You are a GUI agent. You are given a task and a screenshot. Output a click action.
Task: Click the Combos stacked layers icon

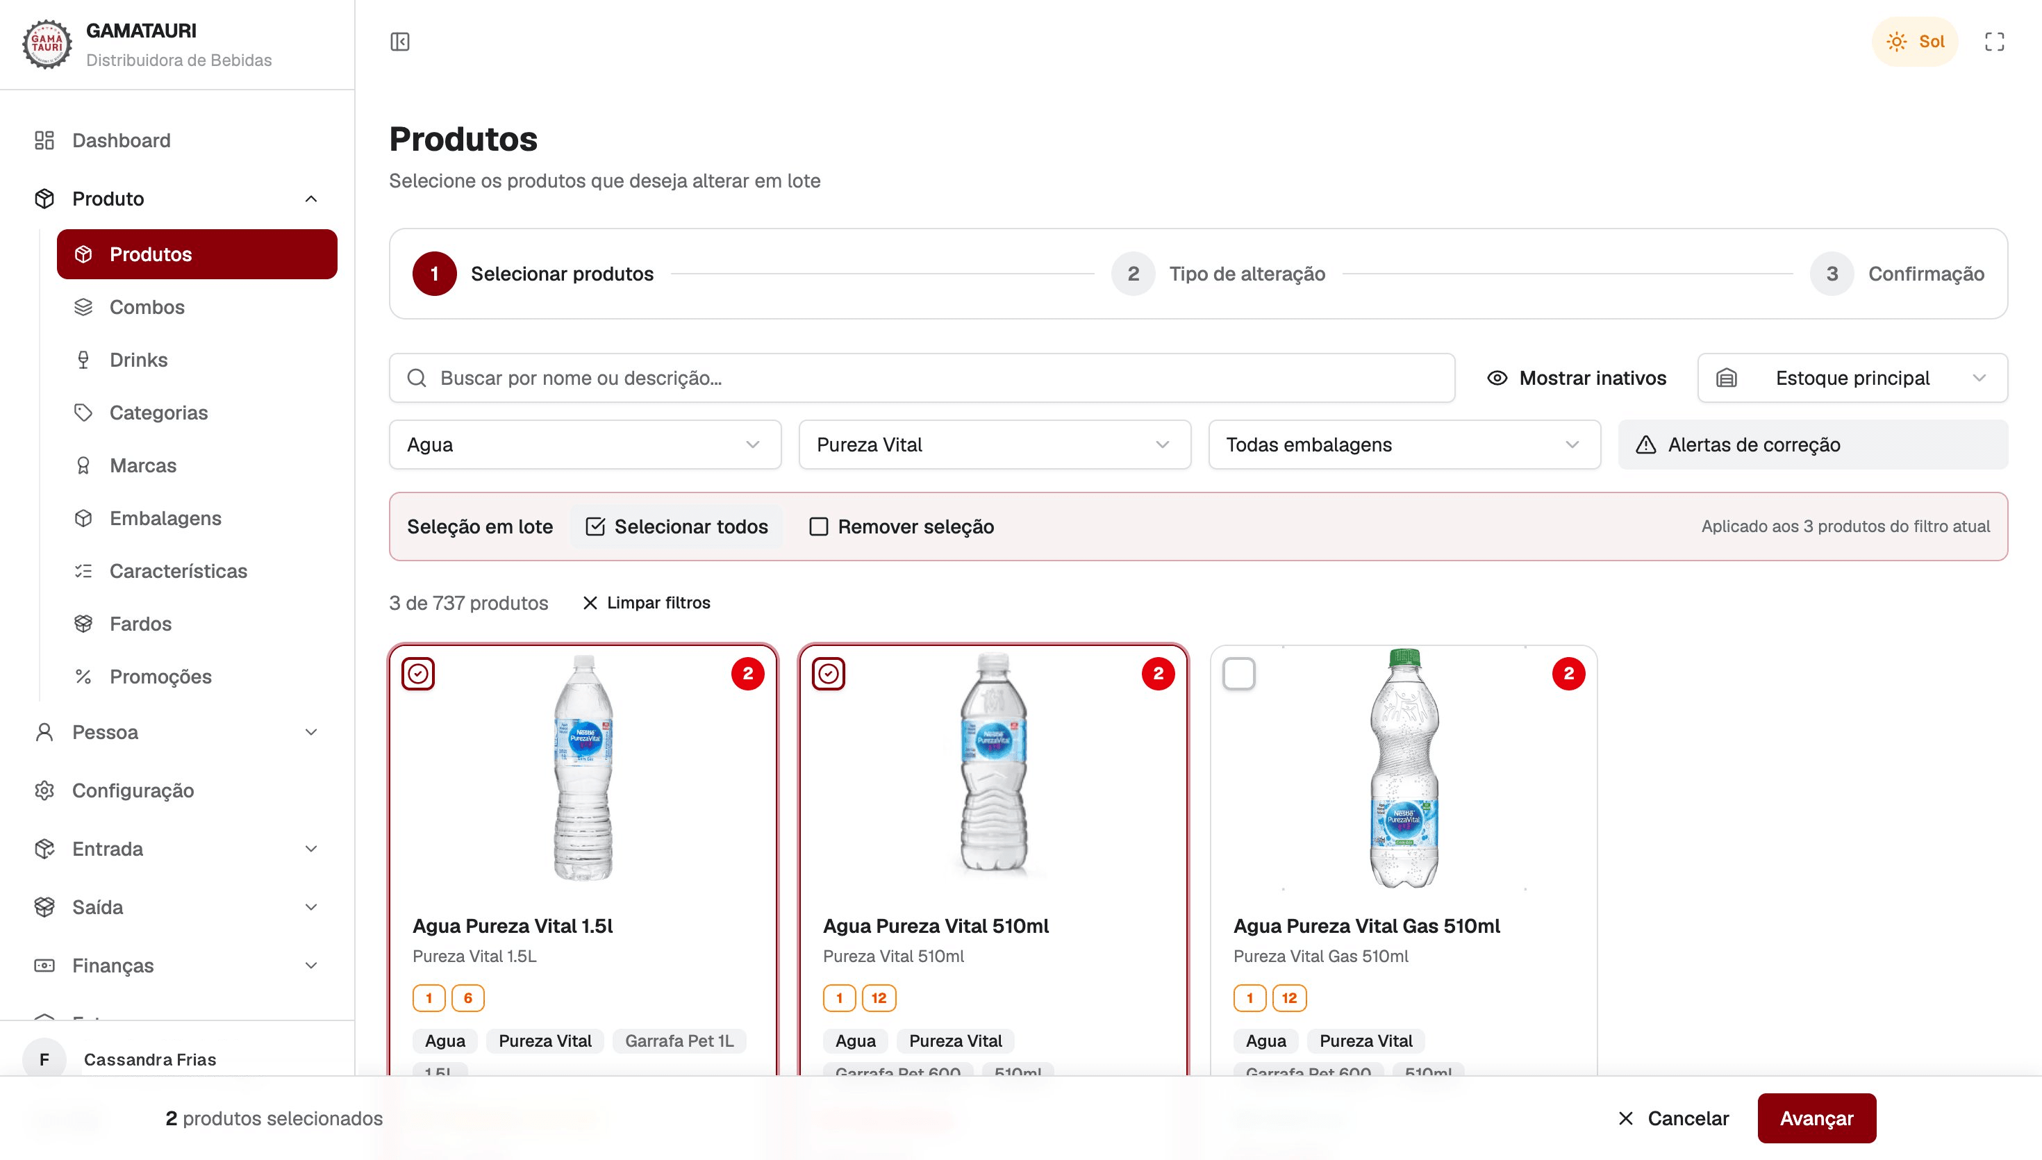pyautogui.click(x=83, y=307)
